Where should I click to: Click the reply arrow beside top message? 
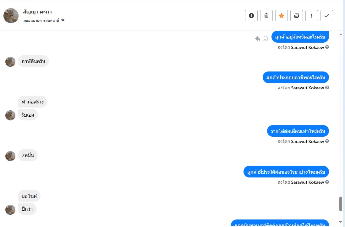coord(257,39)
